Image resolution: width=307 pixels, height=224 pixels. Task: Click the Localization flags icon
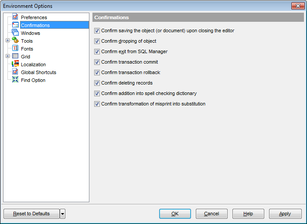(15, 64)
